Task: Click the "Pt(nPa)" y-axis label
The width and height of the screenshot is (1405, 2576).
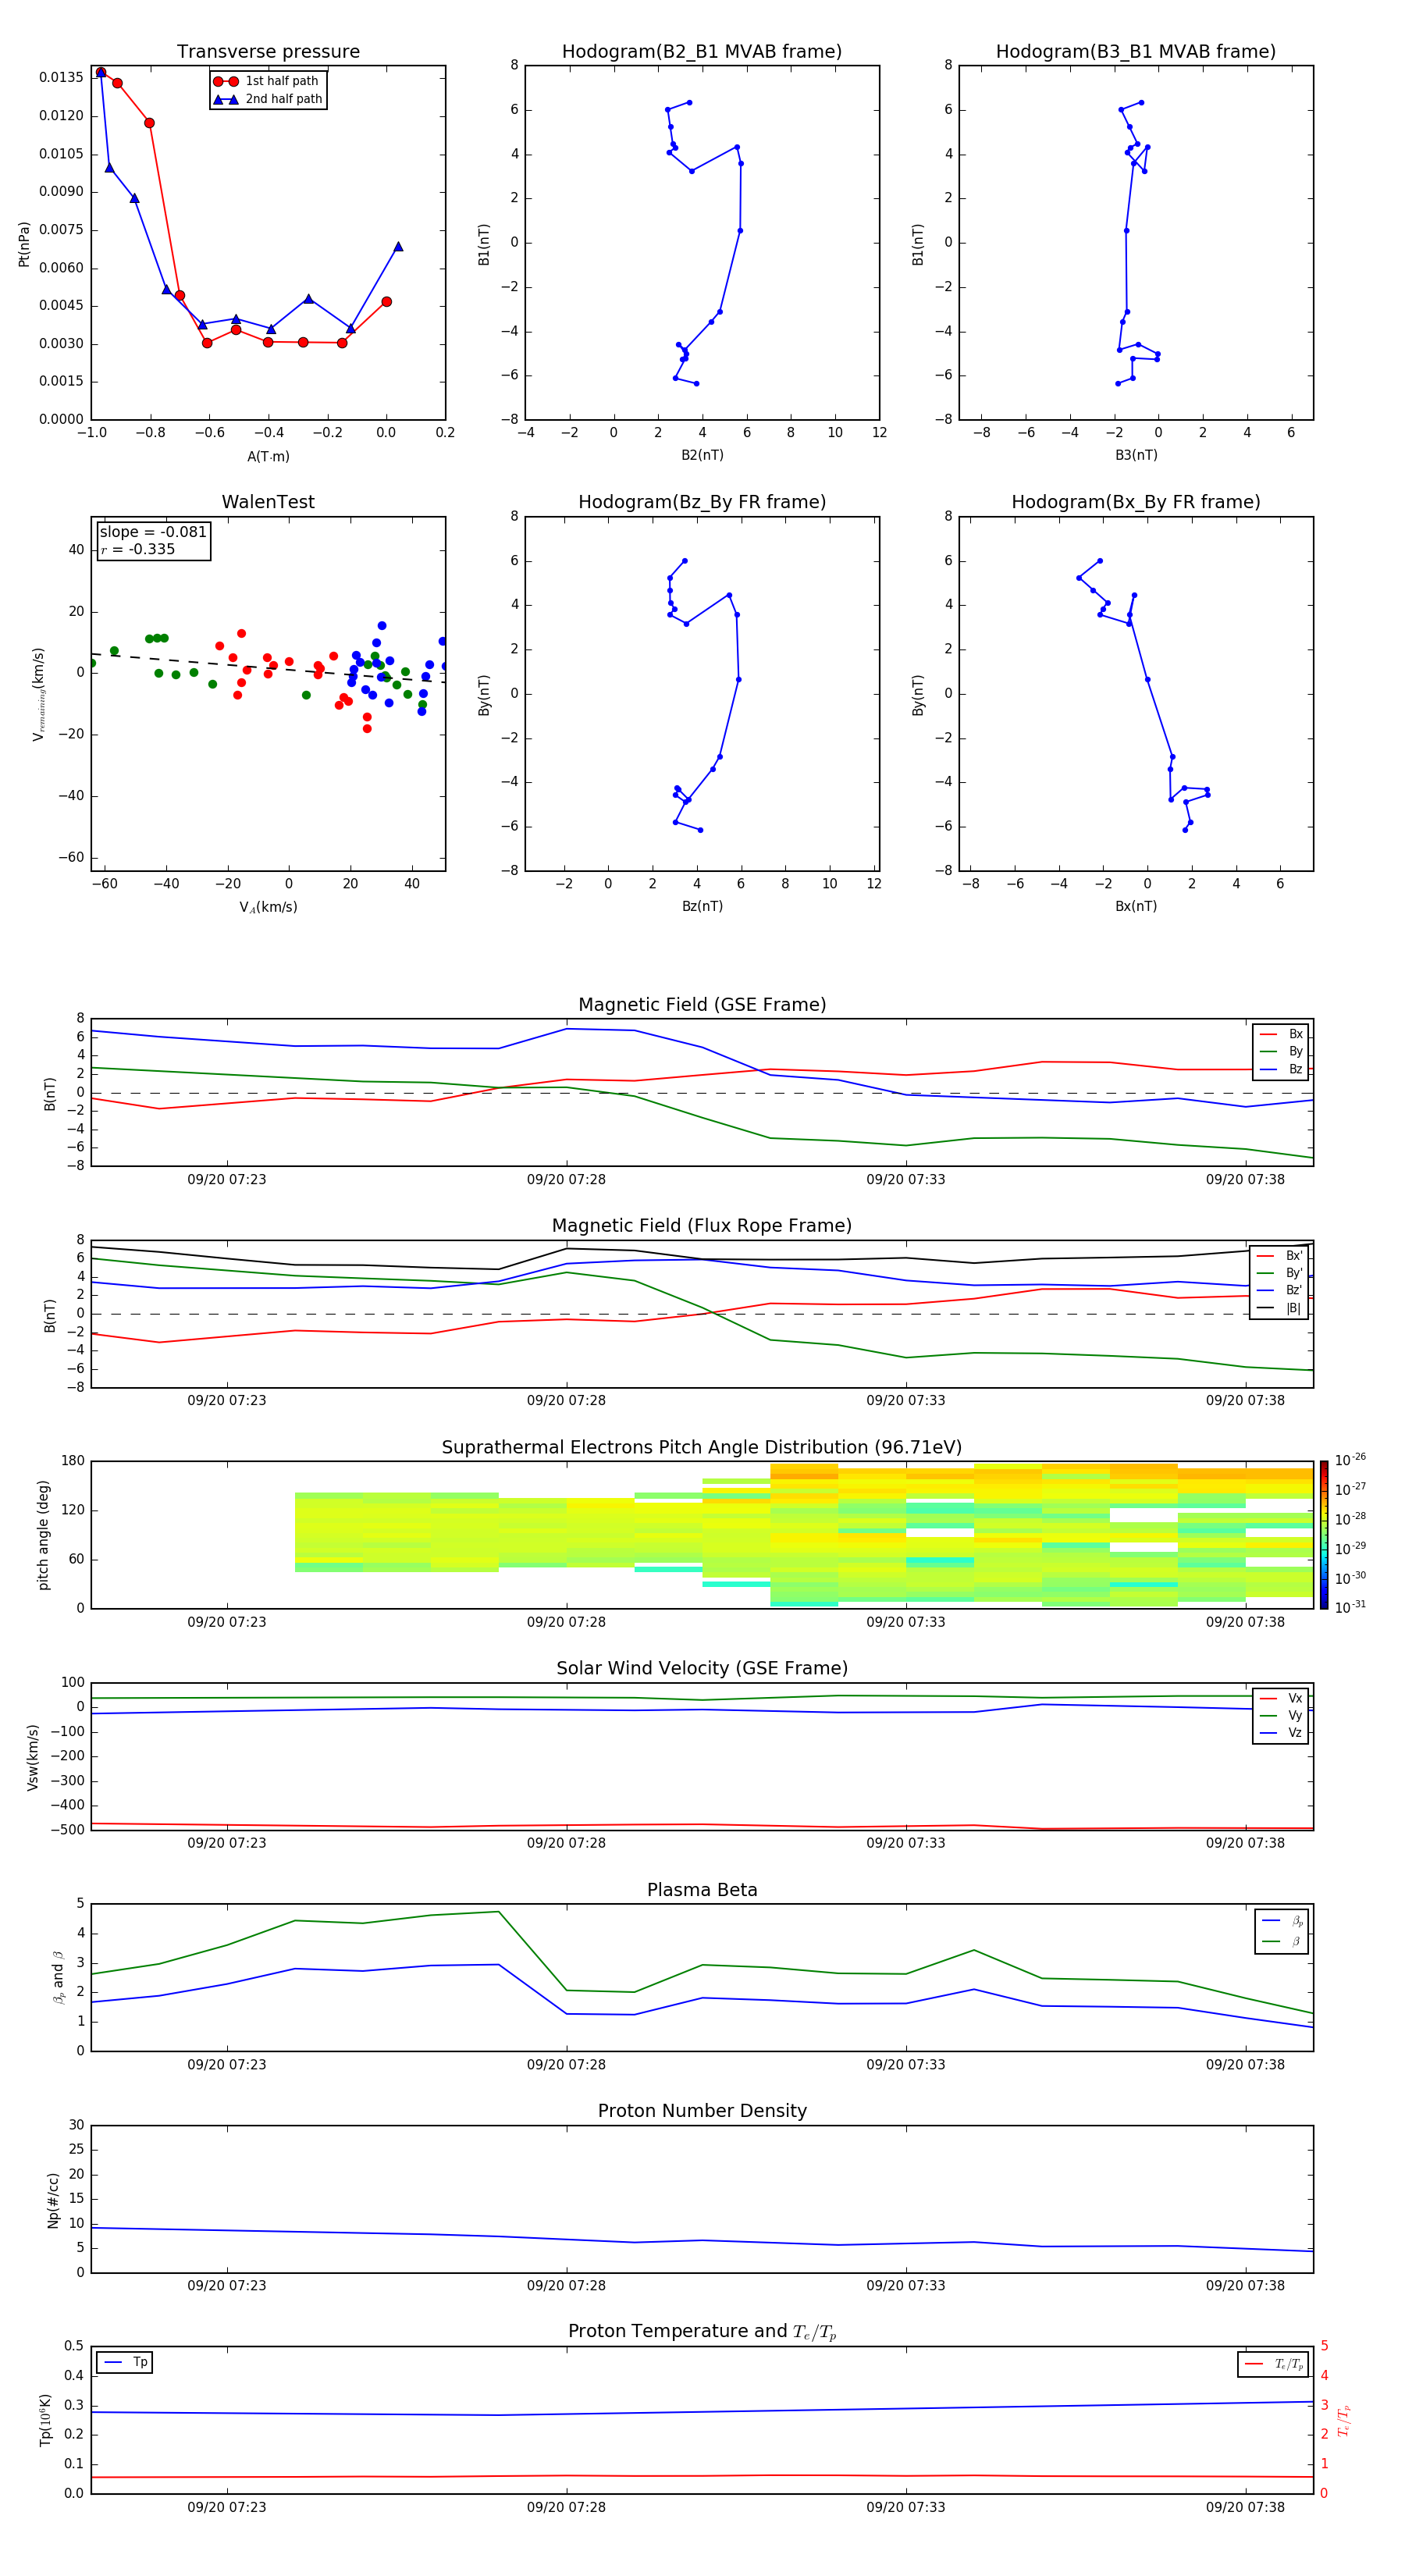Action: (24, 243)
